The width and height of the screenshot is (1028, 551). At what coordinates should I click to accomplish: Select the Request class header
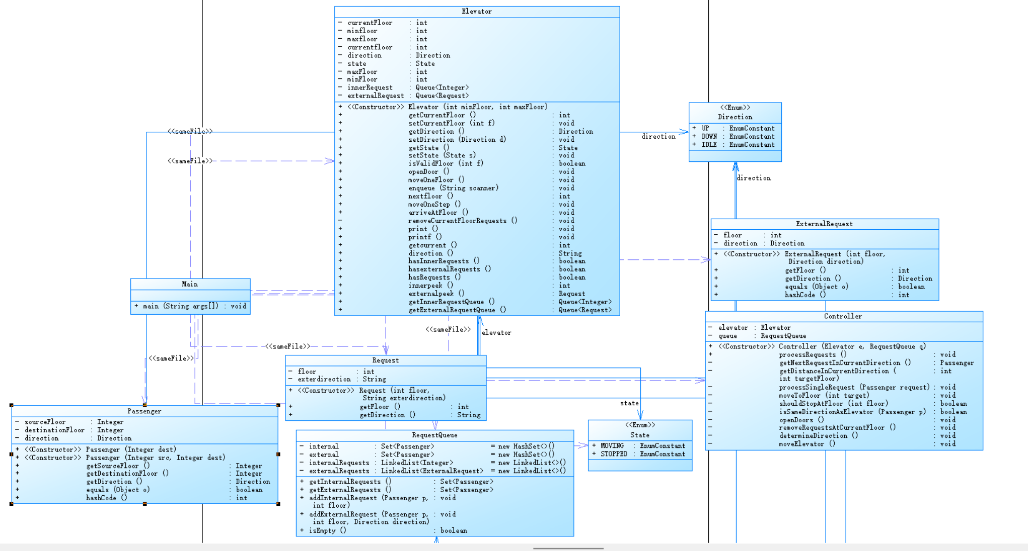[x=385, y=360]
